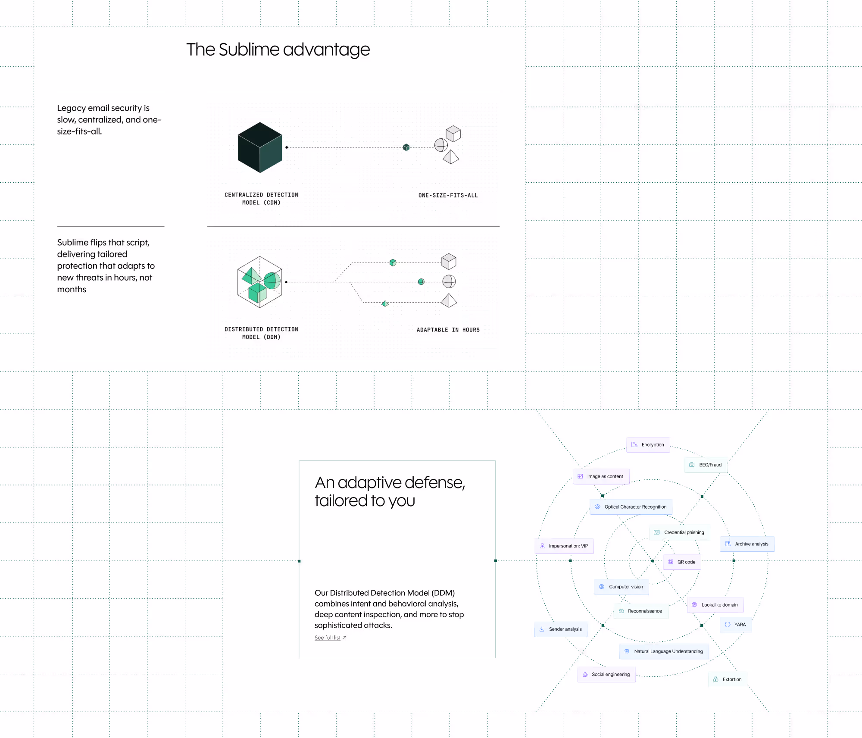Image resolution: width=862 pixels, height=738 pixels.
Task: Click the QR code icon
Action: click(671, 562)
